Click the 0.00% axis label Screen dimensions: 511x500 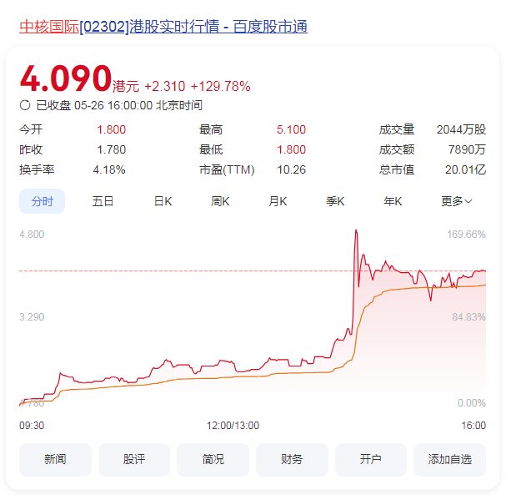coord(472,403)
